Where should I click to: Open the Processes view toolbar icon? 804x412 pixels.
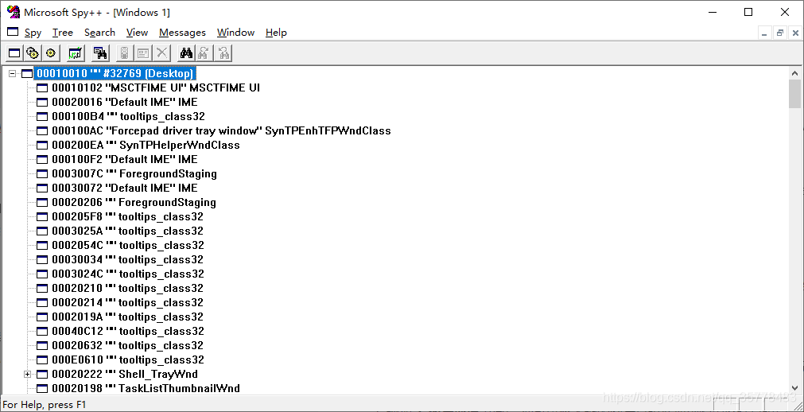33,52
